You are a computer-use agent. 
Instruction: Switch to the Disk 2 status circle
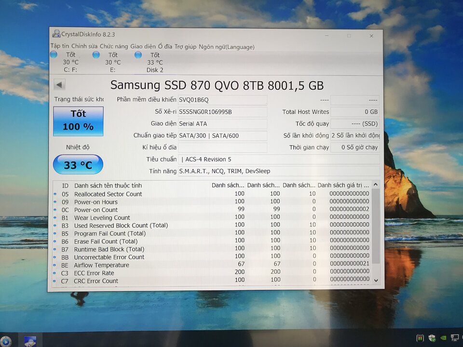[x=138, y=55]
